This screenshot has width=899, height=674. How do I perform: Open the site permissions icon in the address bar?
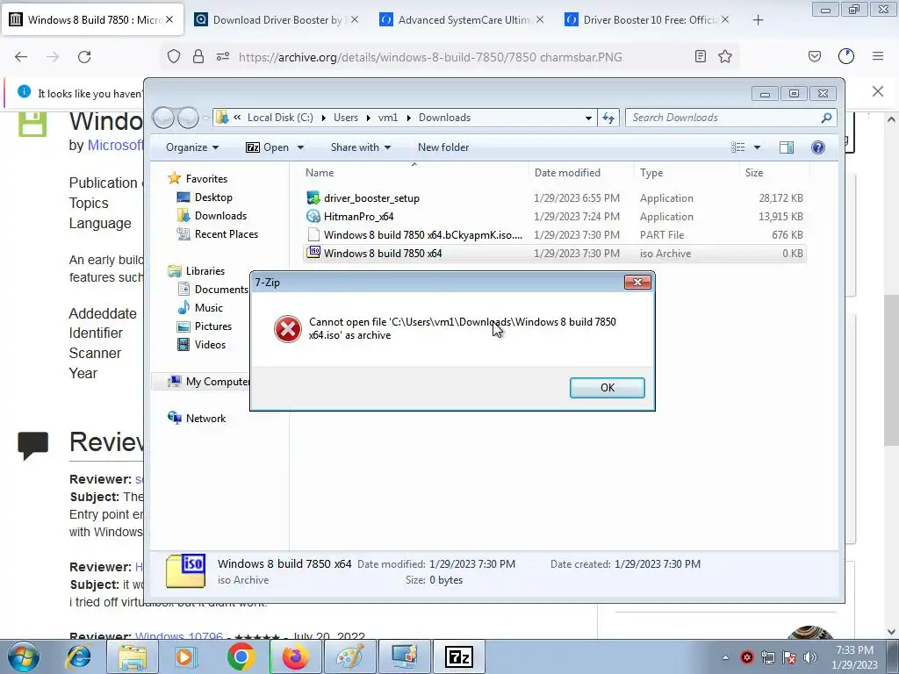(223, 56)
